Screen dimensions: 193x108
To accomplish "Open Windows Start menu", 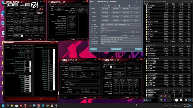I will tap(3, 106).
